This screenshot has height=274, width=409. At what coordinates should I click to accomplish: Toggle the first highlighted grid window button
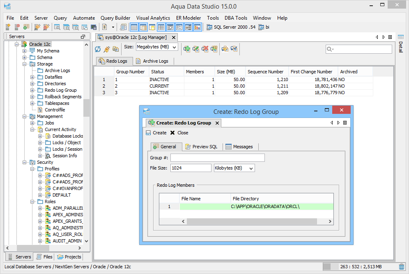coord(134,27)
